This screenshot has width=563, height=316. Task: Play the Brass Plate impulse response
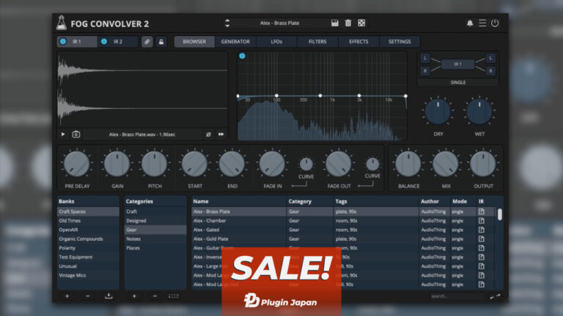(64, 135)
